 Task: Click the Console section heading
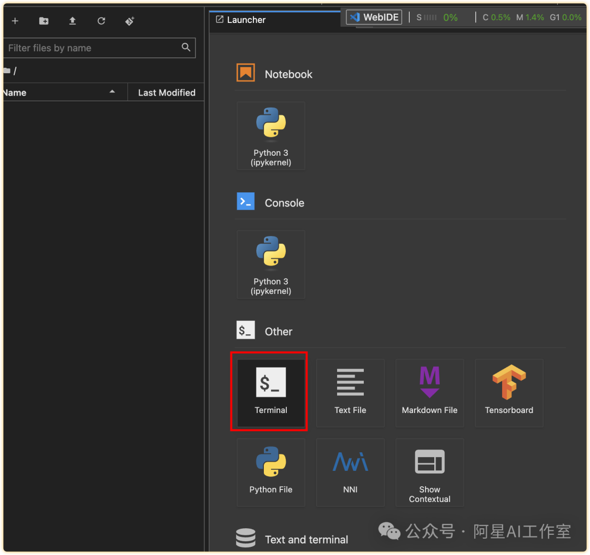point(285,203)
